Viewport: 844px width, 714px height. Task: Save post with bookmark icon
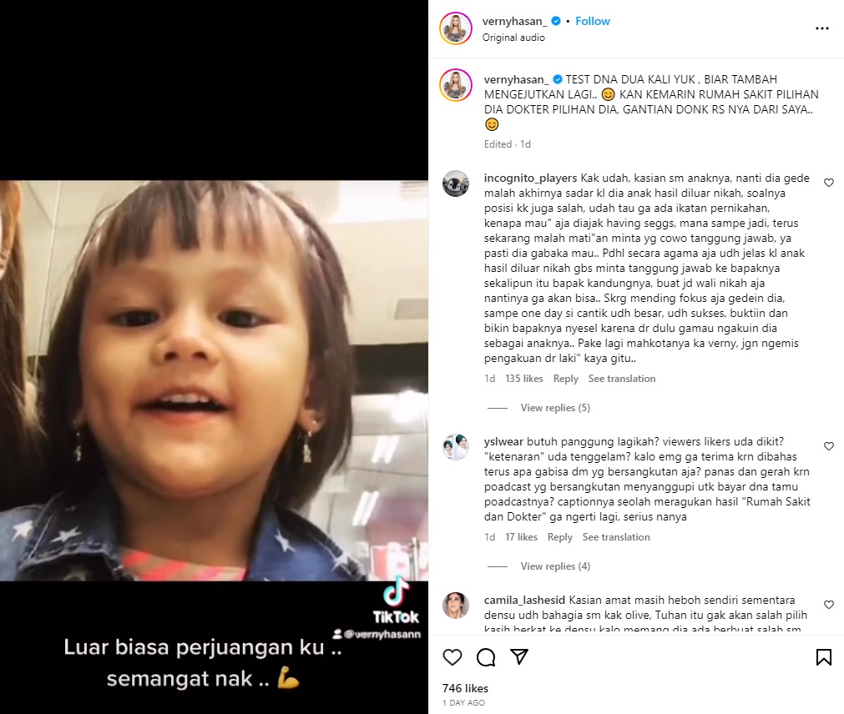click(x=823, y=657)
